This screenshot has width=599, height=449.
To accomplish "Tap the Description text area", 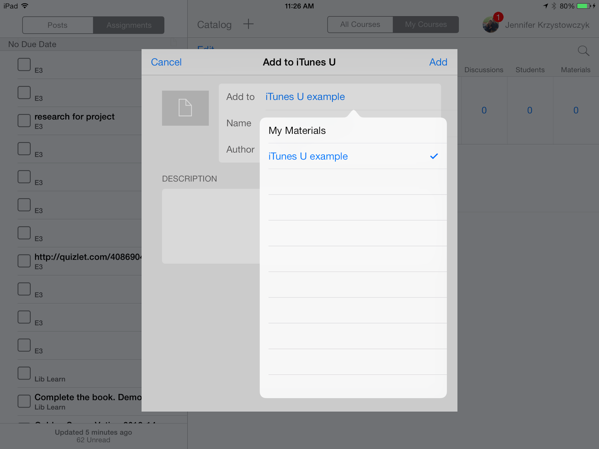I will [x=211, y=226].
